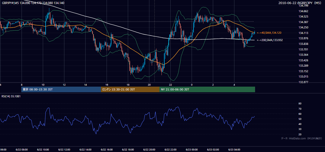The height and width of the screenshot is (152, 325).
Task: Click the HistData.com data source credit
Action: pyautogui.click(x=302, y=138)
